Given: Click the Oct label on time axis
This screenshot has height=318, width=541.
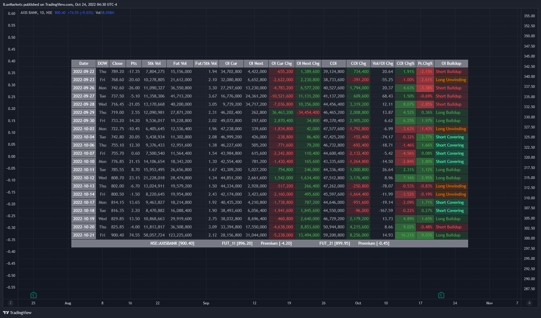Looking at the screenshot, I should click(x=358, y=303).
